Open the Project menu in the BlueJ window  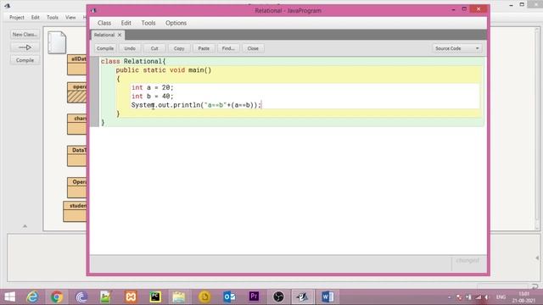point(17,17)
